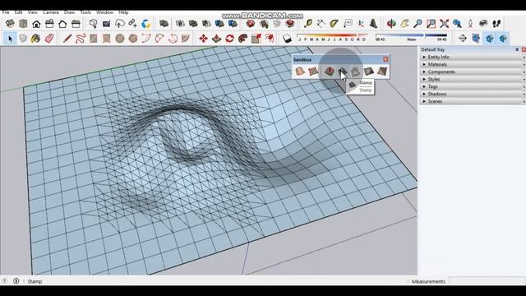The image size is (526, 296).
Task: Select the Follow Me tool
Action: pyautogui.click(x=243, y=39)
